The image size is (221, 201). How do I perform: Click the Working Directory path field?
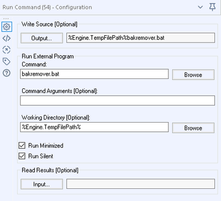coord(94,127)
